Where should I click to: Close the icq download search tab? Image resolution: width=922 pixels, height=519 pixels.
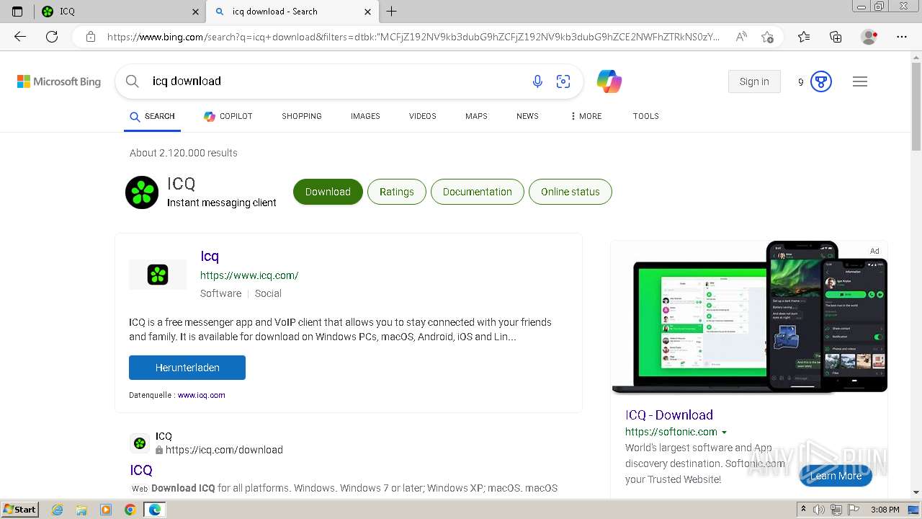coord(368,12)
